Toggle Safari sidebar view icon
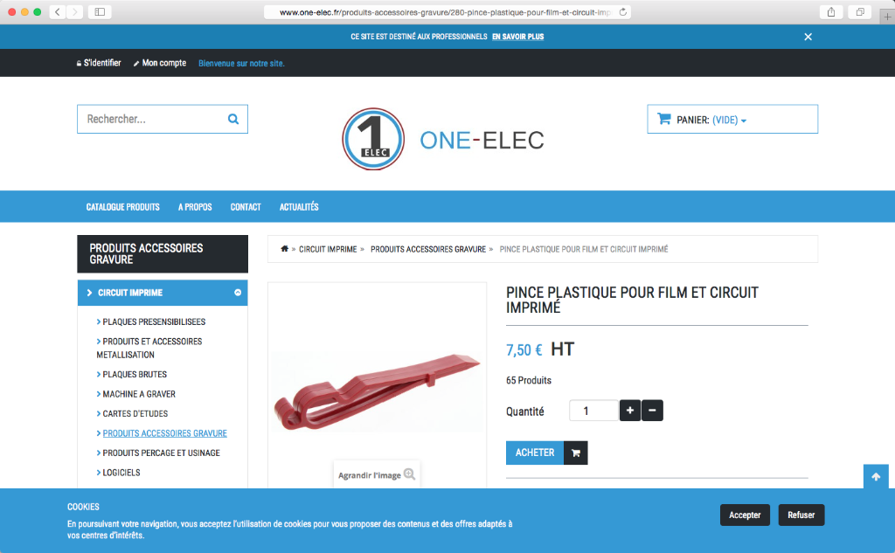 pyautogui.click(x=100, y=12)
